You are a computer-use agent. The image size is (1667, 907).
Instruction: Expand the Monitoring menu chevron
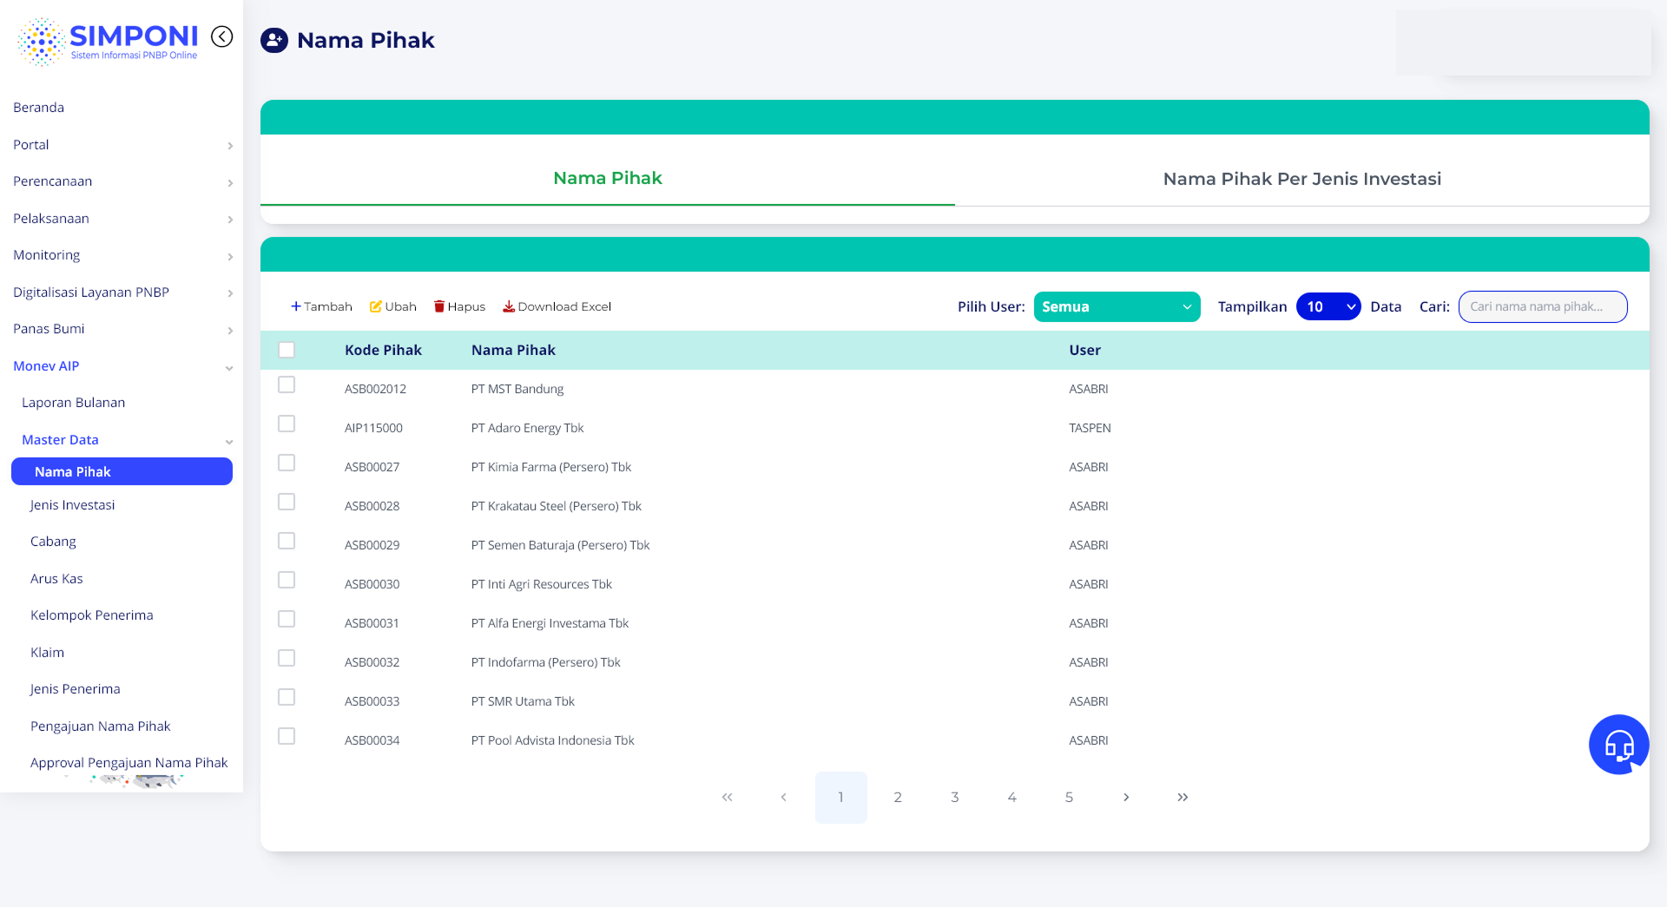pyautogui.click(x=230, y=257)
